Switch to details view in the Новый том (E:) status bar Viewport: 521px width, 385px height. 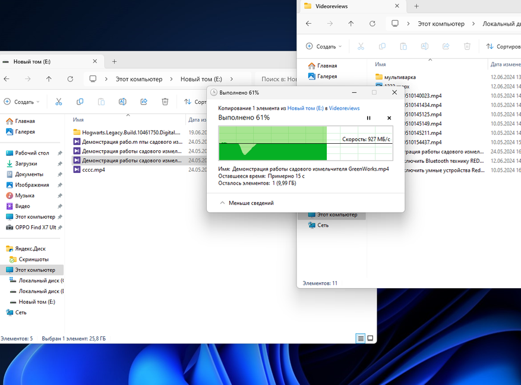click(361, 338)
